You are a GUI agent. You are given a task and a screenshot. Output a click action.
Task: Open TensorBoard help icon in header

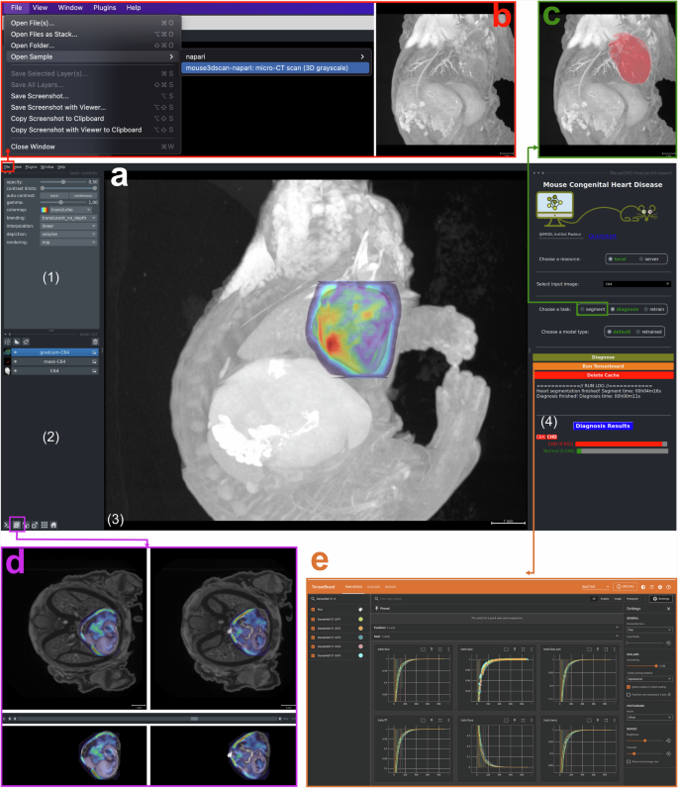click(x=668, y=586)
